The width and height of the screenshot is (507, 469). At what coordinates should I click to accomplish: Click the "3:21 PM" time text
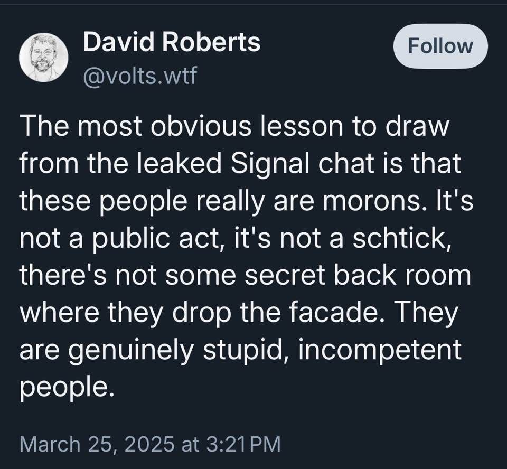tap(242, 444)
